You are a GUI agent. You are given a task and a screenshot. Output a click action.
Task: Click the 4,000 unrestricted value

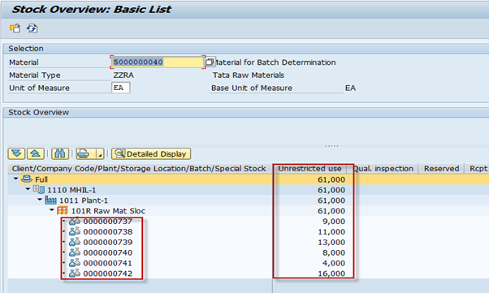coord(334,263)
